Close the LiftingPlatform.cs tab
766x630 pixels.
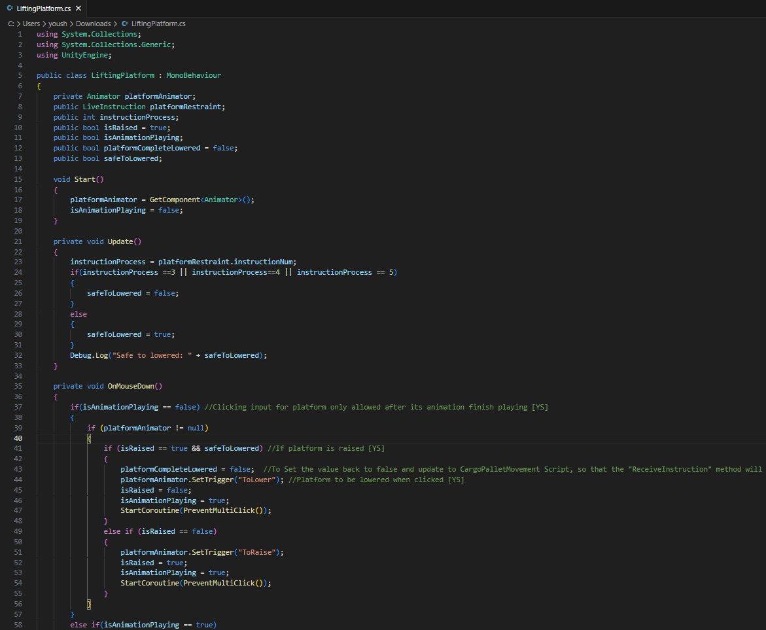[x=78, y=9]
